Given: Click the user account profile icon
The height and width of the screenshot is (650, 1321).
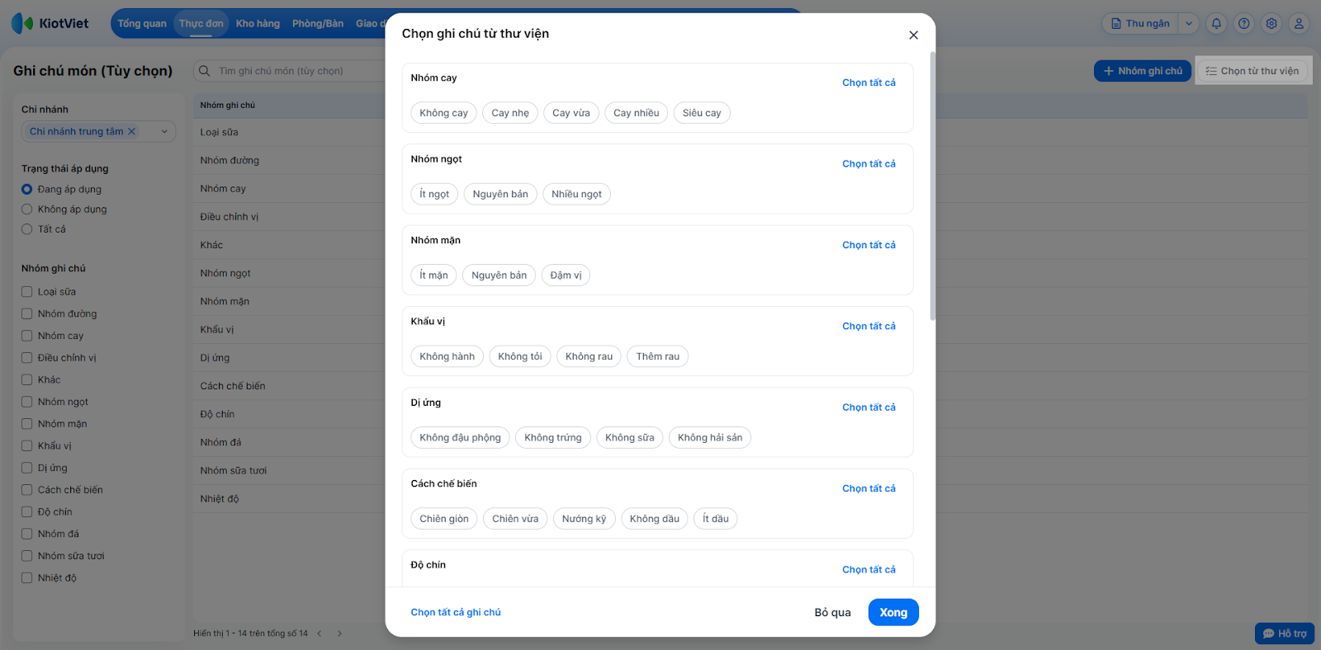Looking at the screenshot, I should (1299, 24).
